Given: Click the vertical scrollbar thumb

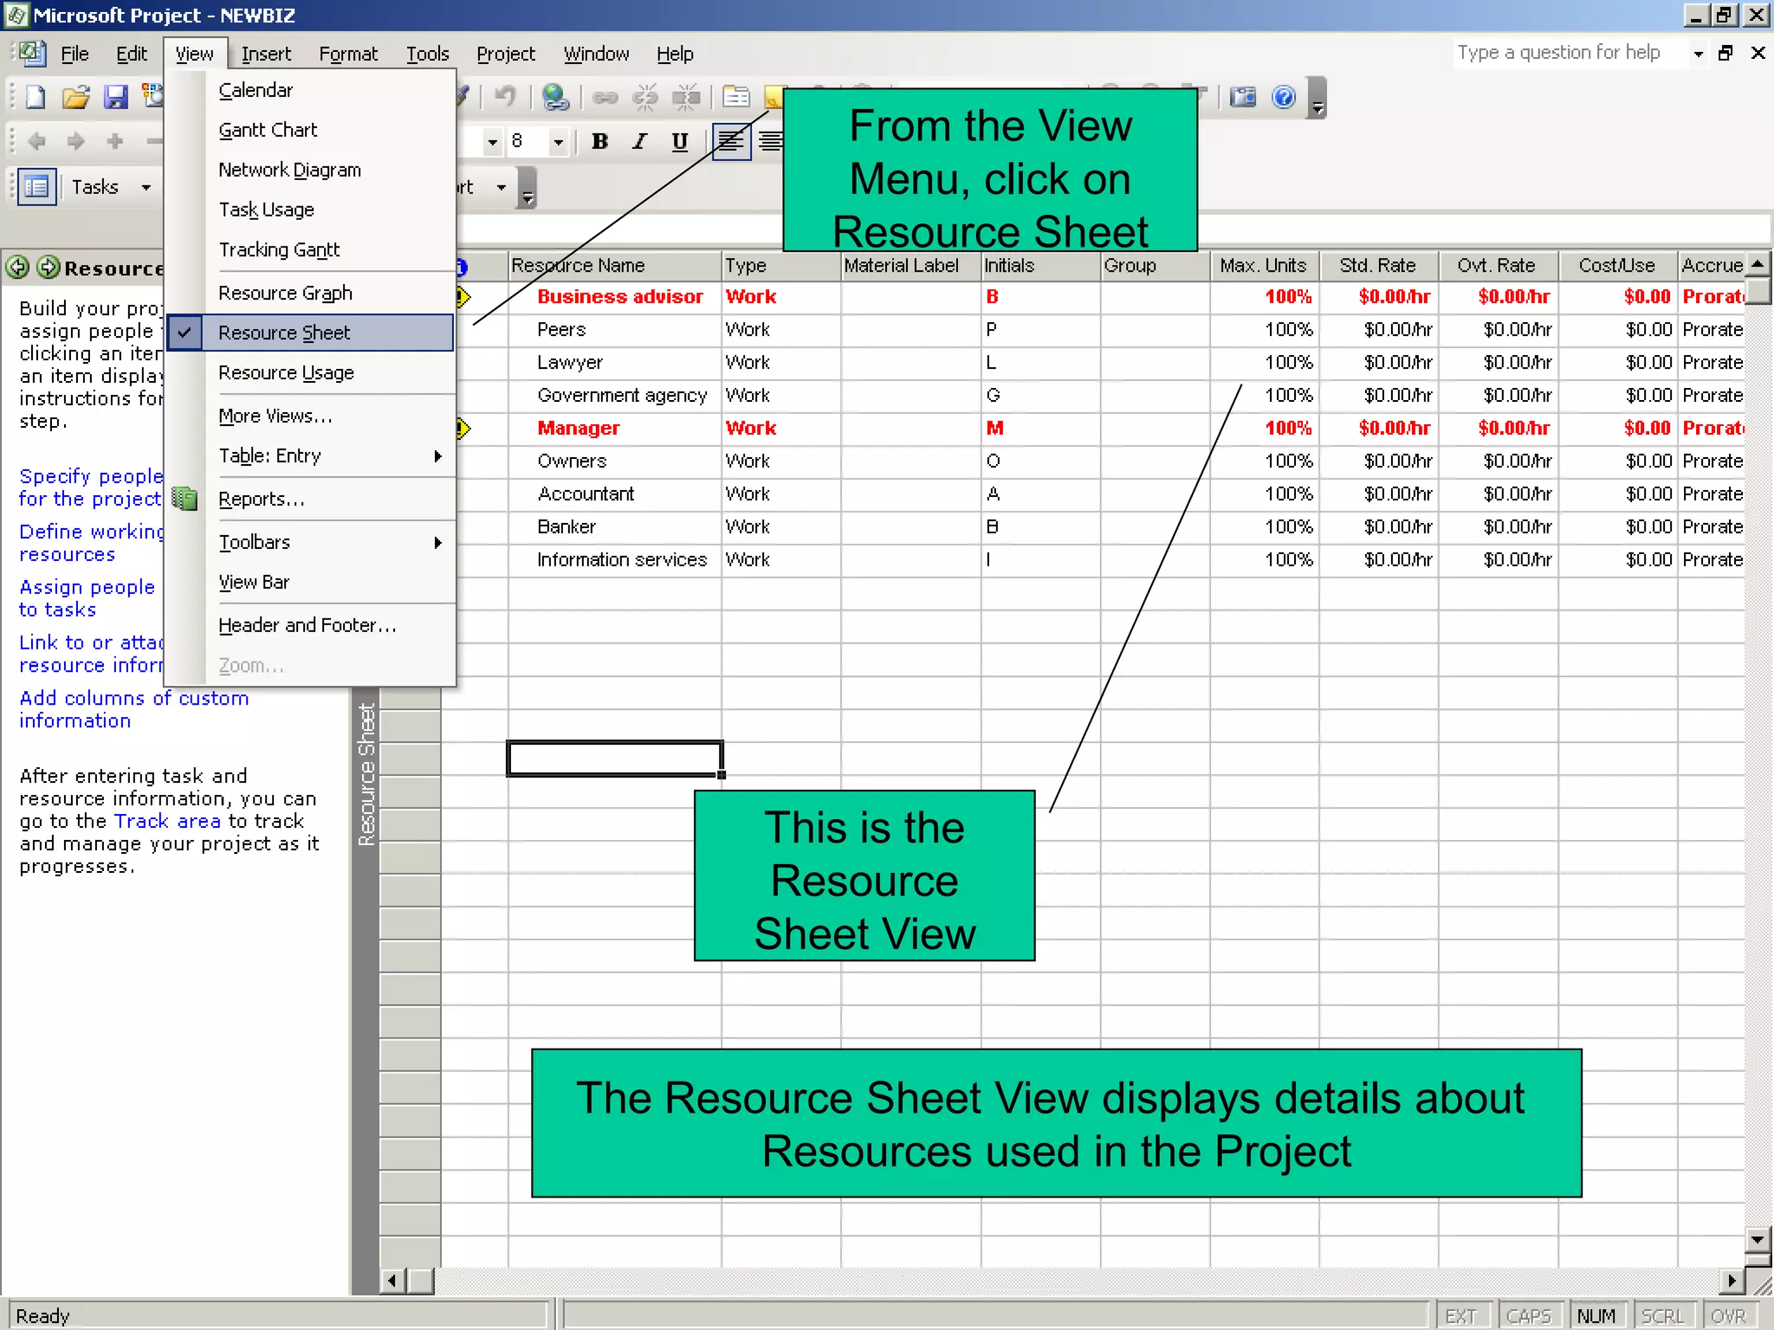Looking at the screenshot, I should (1758, 290).
